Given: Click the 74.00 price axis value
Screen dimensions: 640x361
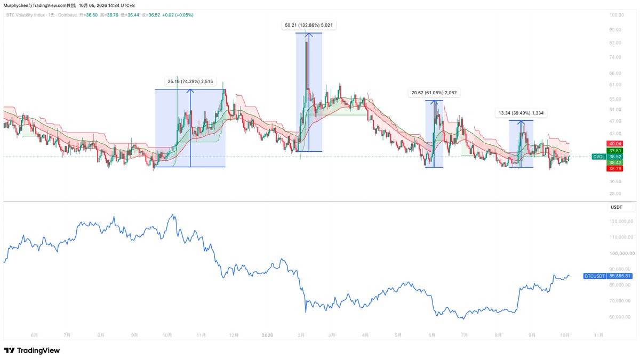Looking at the screenshot, I should coord(615,57).
